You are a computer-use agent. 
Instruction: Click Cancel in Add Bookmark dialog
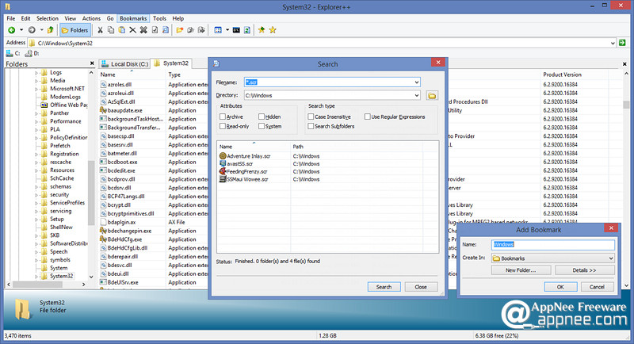[597, 287]
